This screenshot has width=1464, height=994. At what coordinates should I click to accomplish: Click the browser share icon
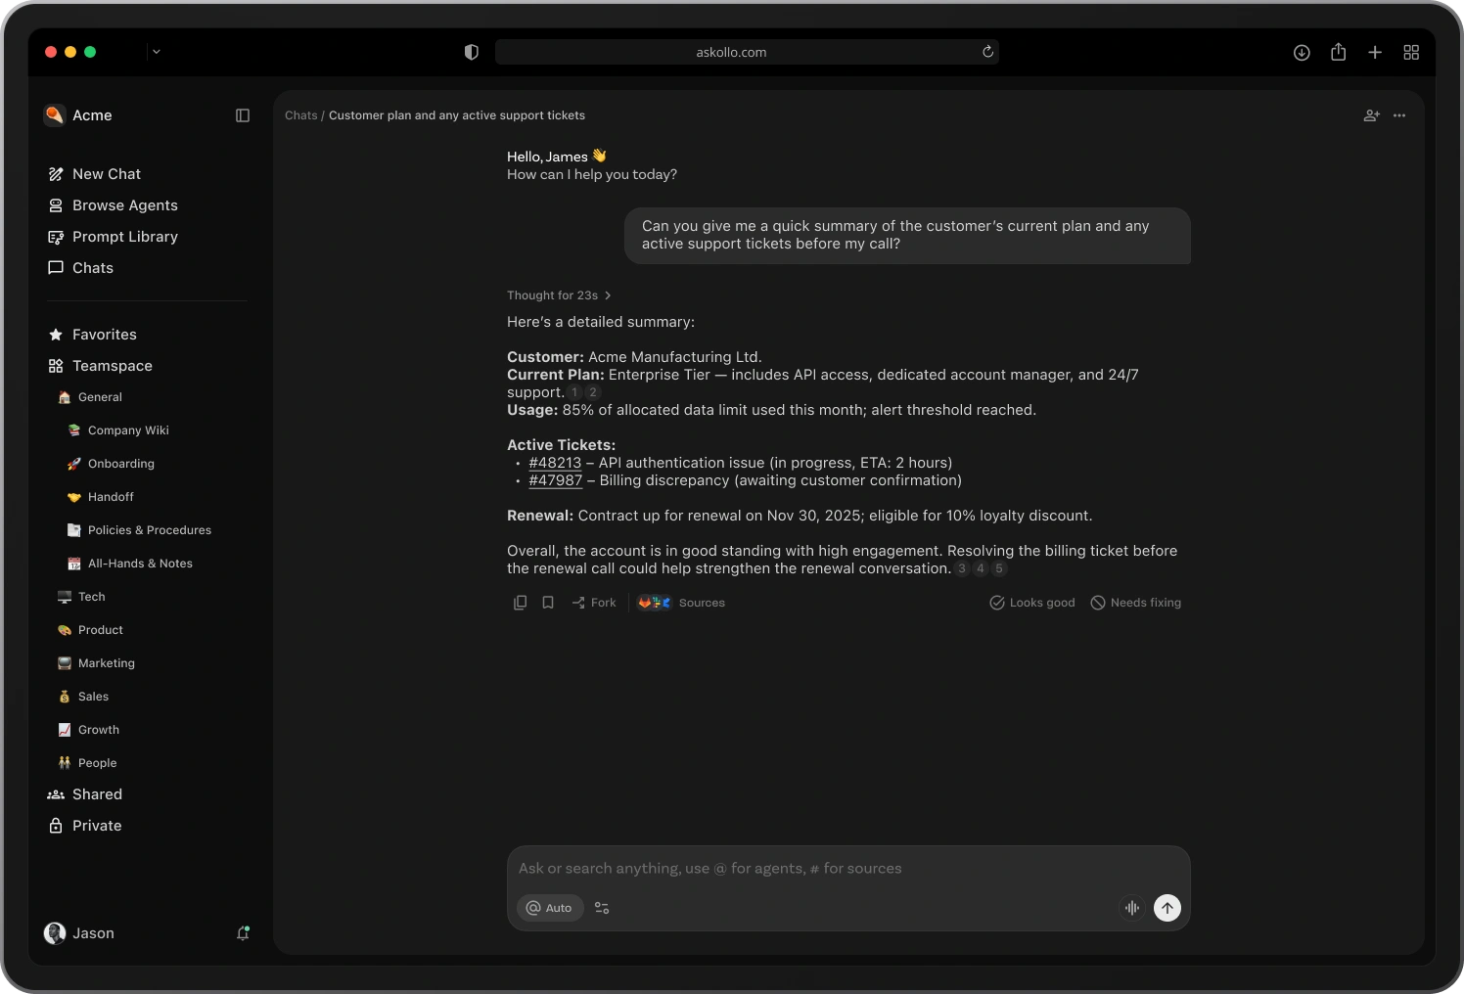[1339, 52]
